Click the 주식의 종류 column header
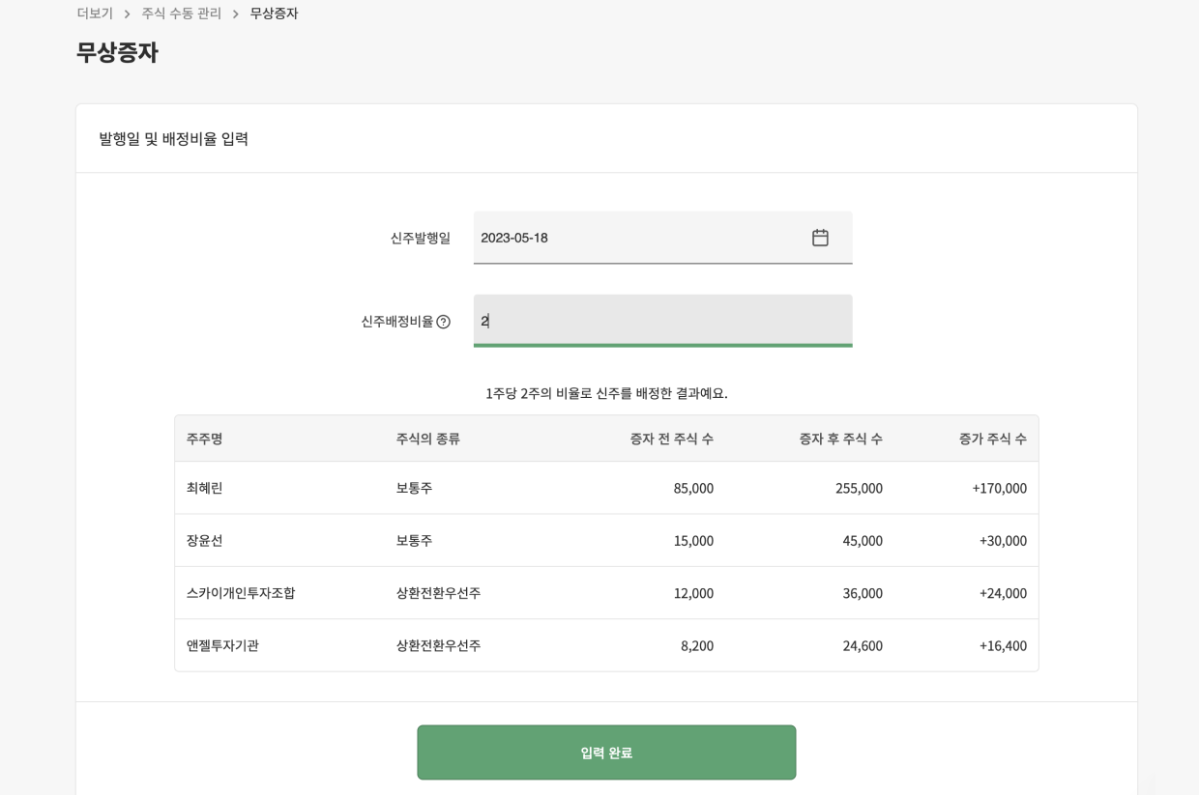Screen dimensions: 1199x795 point(427,439)
